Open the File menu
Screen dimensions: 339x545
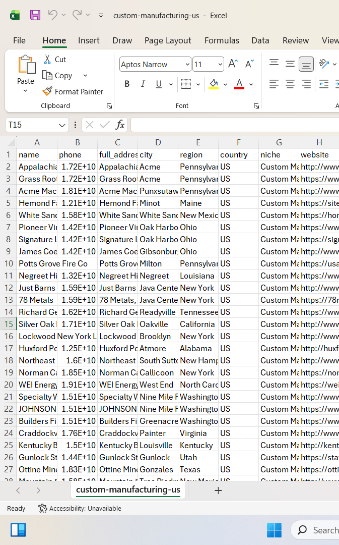click(19, 40)
